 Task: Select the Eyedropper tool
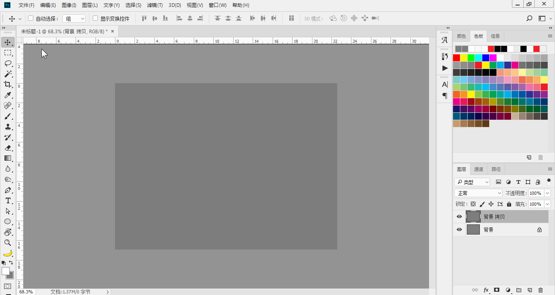coord(8,95)
